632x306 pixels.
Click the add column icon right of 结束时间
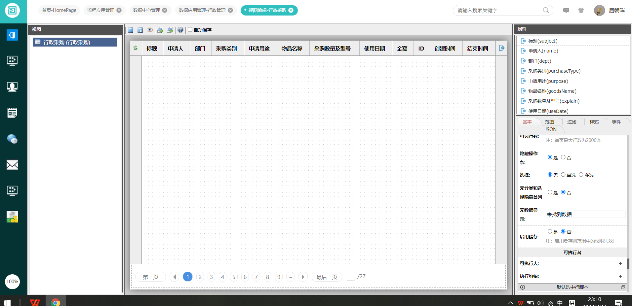coord(501,48)
